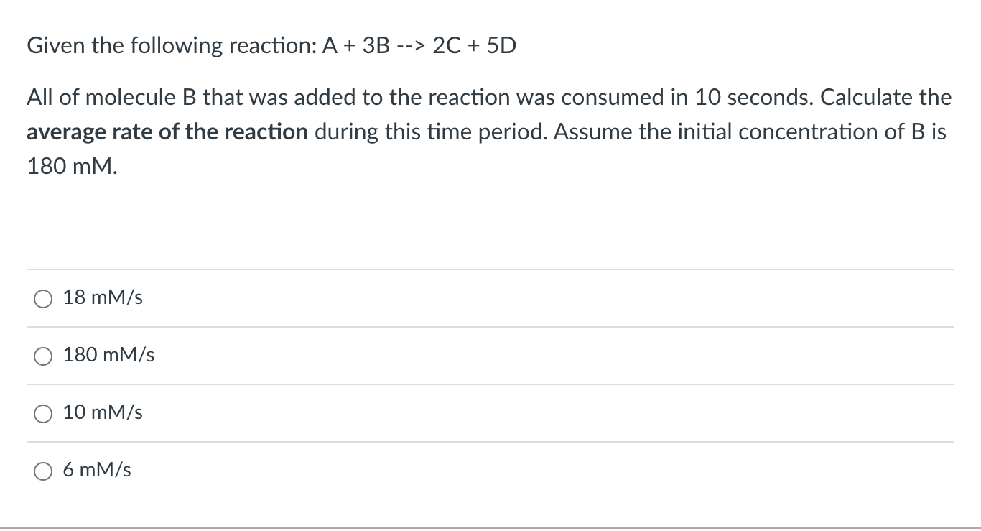Click the first answer row area
The image size is (981, 531).
490,298
